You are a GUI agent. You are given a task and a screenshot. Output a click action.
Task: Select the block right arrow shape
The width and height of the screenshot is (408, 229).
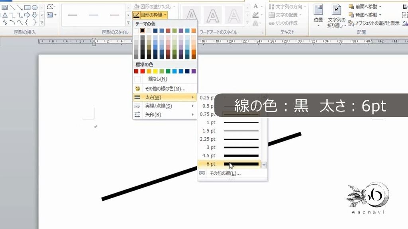[27, 15]
